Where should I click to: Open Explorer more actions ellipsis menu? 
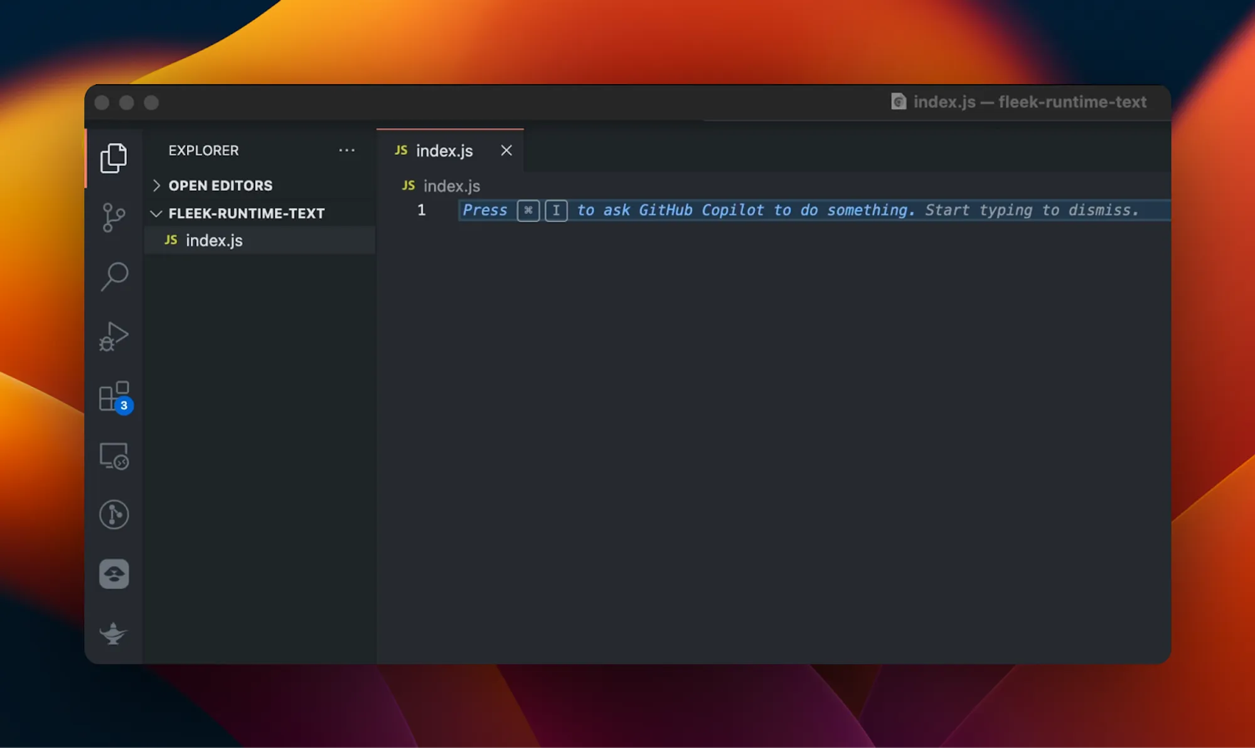[347, 150]
